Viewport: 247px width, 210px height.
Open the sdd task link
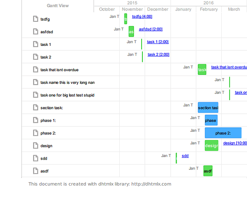coord(185,156)
